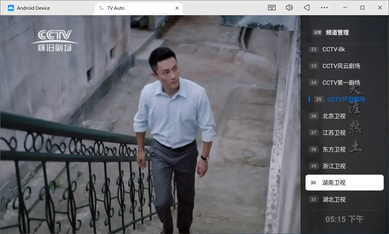
Task: Select channel 22 CCTV-8k
Action: (x=333, y=49)
